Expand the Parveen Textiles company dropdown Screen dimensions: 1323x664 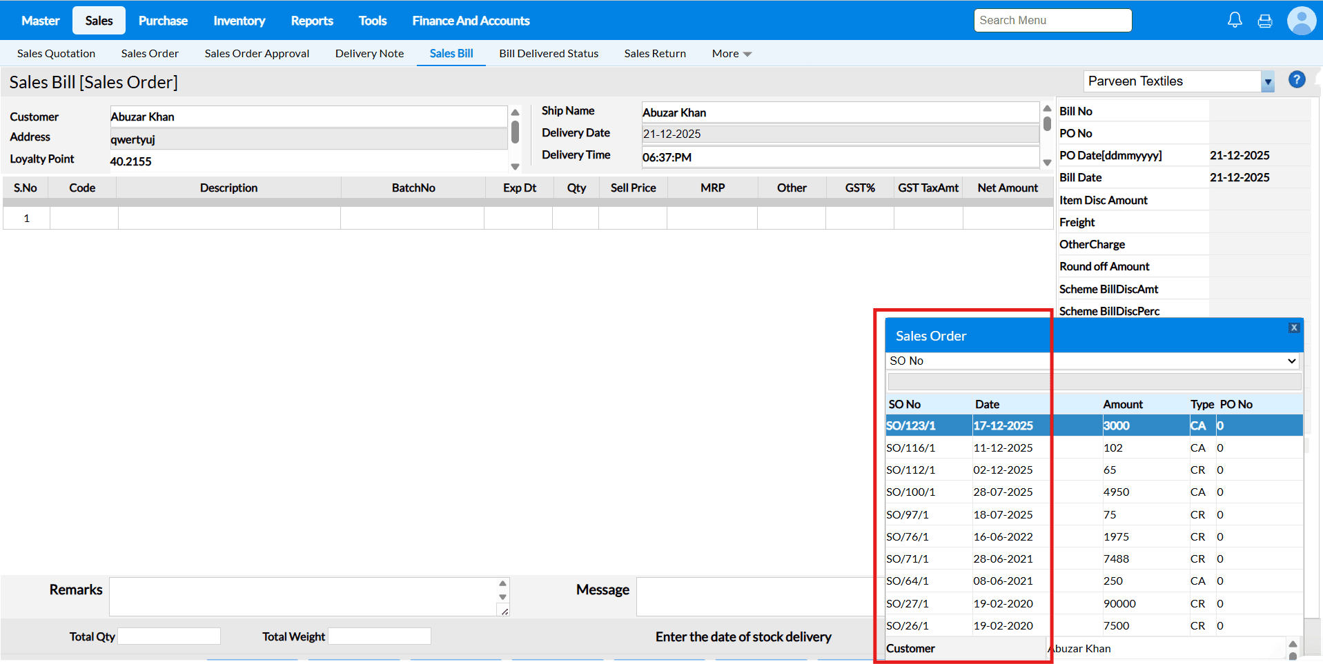pos(1267,81)
